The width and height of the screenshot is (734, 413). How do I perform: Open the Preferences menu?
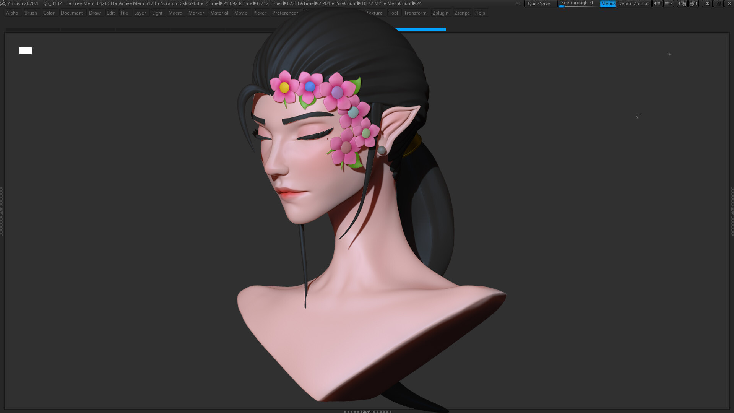click(x=285, y=13)
